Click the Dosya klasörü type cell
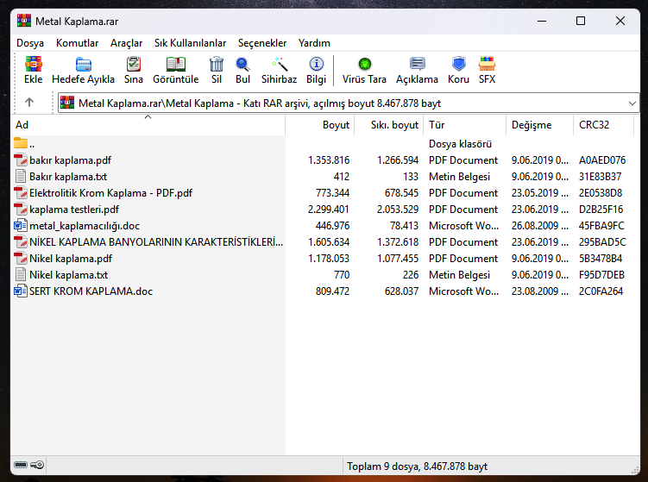The image size is (648, 482). click(460, 144)
